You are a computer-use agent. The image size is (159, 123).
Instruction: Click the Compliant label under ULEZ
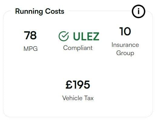click(x=78, y=48)
